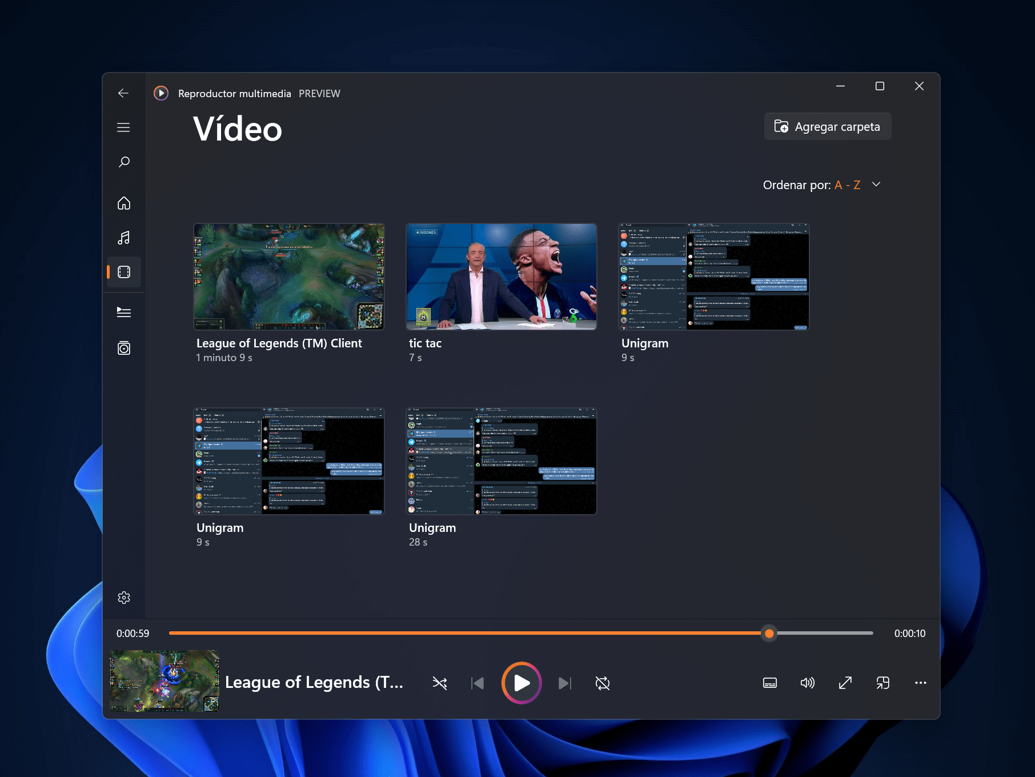The image size is (1035, 777).
Task: Click the Media Player app logo
Action: click(x=161, y=93)
